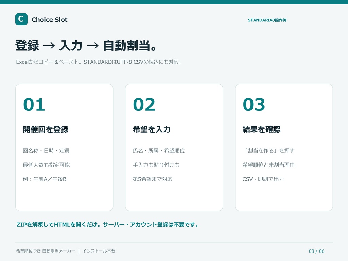Screen dimensions: 348x261
Task: Click the card title '開催回を登録'
Action: tap(46, 129)
